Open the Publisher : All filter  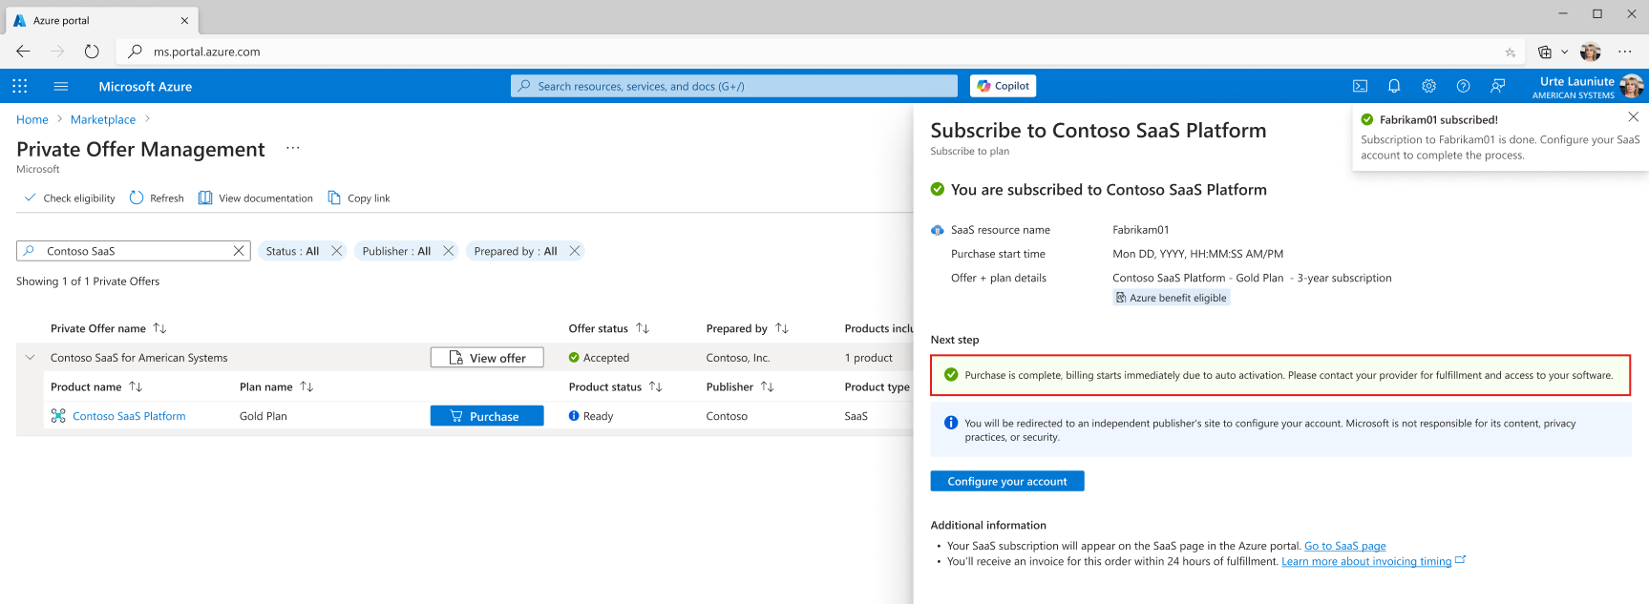point(396,251)
